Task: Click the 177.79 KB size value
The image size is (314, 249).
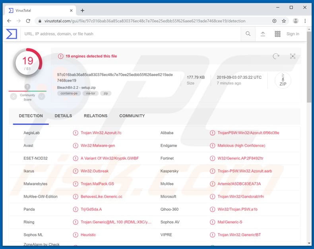Action: pos(196,77)
